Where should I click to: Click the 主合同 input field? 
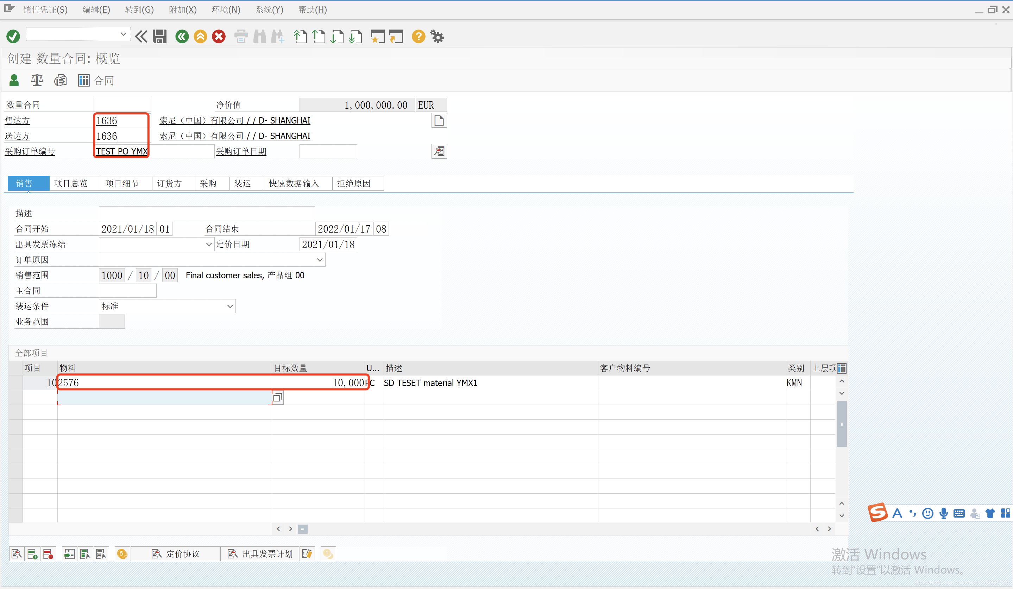tap(127, 291)
